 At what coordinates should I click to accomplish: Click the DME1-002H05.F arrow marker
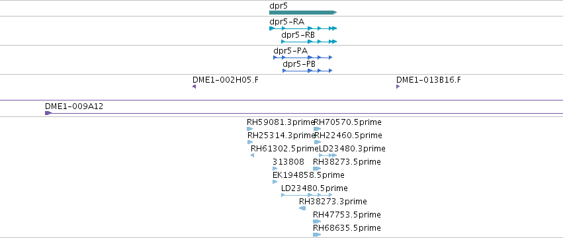(195, 87)
